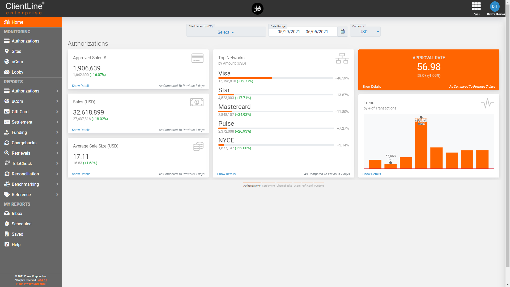Screen dimensions: 510x287
Task: Open the Site Hierarchy Select dropdown
Action: tap(226, 32)
